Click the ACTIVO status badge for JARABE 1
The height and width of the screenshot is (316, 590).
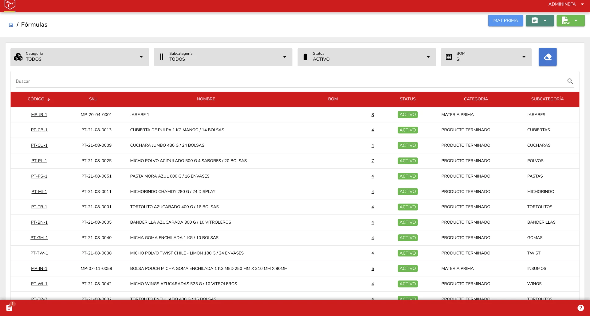[x=407, y=115]
